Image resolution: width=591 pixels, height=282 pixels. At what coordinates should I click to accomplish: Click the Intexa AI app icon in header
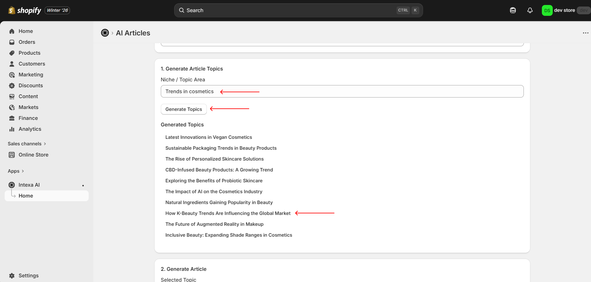point(105,33)
